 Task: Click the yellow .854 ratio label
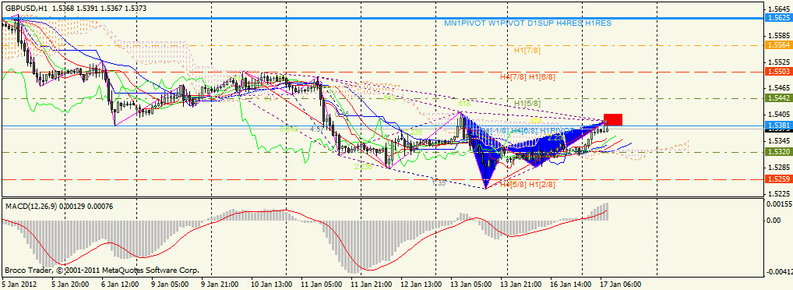tap(536, 121)
